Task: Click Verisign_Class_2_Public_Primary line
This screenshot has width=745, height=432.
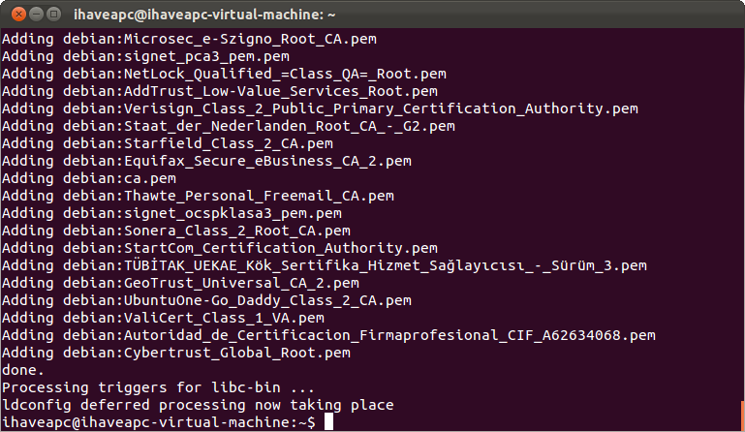Action: (320, 108)
